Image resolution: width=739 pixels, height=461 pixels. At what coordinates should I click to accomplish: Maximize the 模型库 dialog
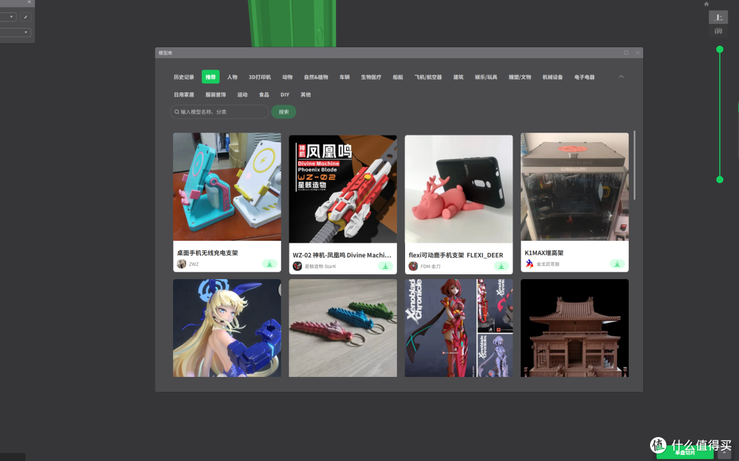626,53
